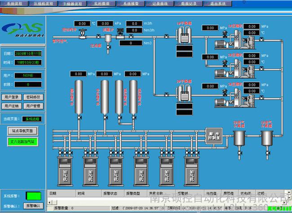
Task: Click the Nm3/h flow readout
Action: (x=134, y=30)
